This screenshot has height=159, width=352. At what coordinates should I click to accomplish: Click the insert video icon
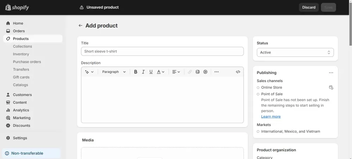point(206,72)
